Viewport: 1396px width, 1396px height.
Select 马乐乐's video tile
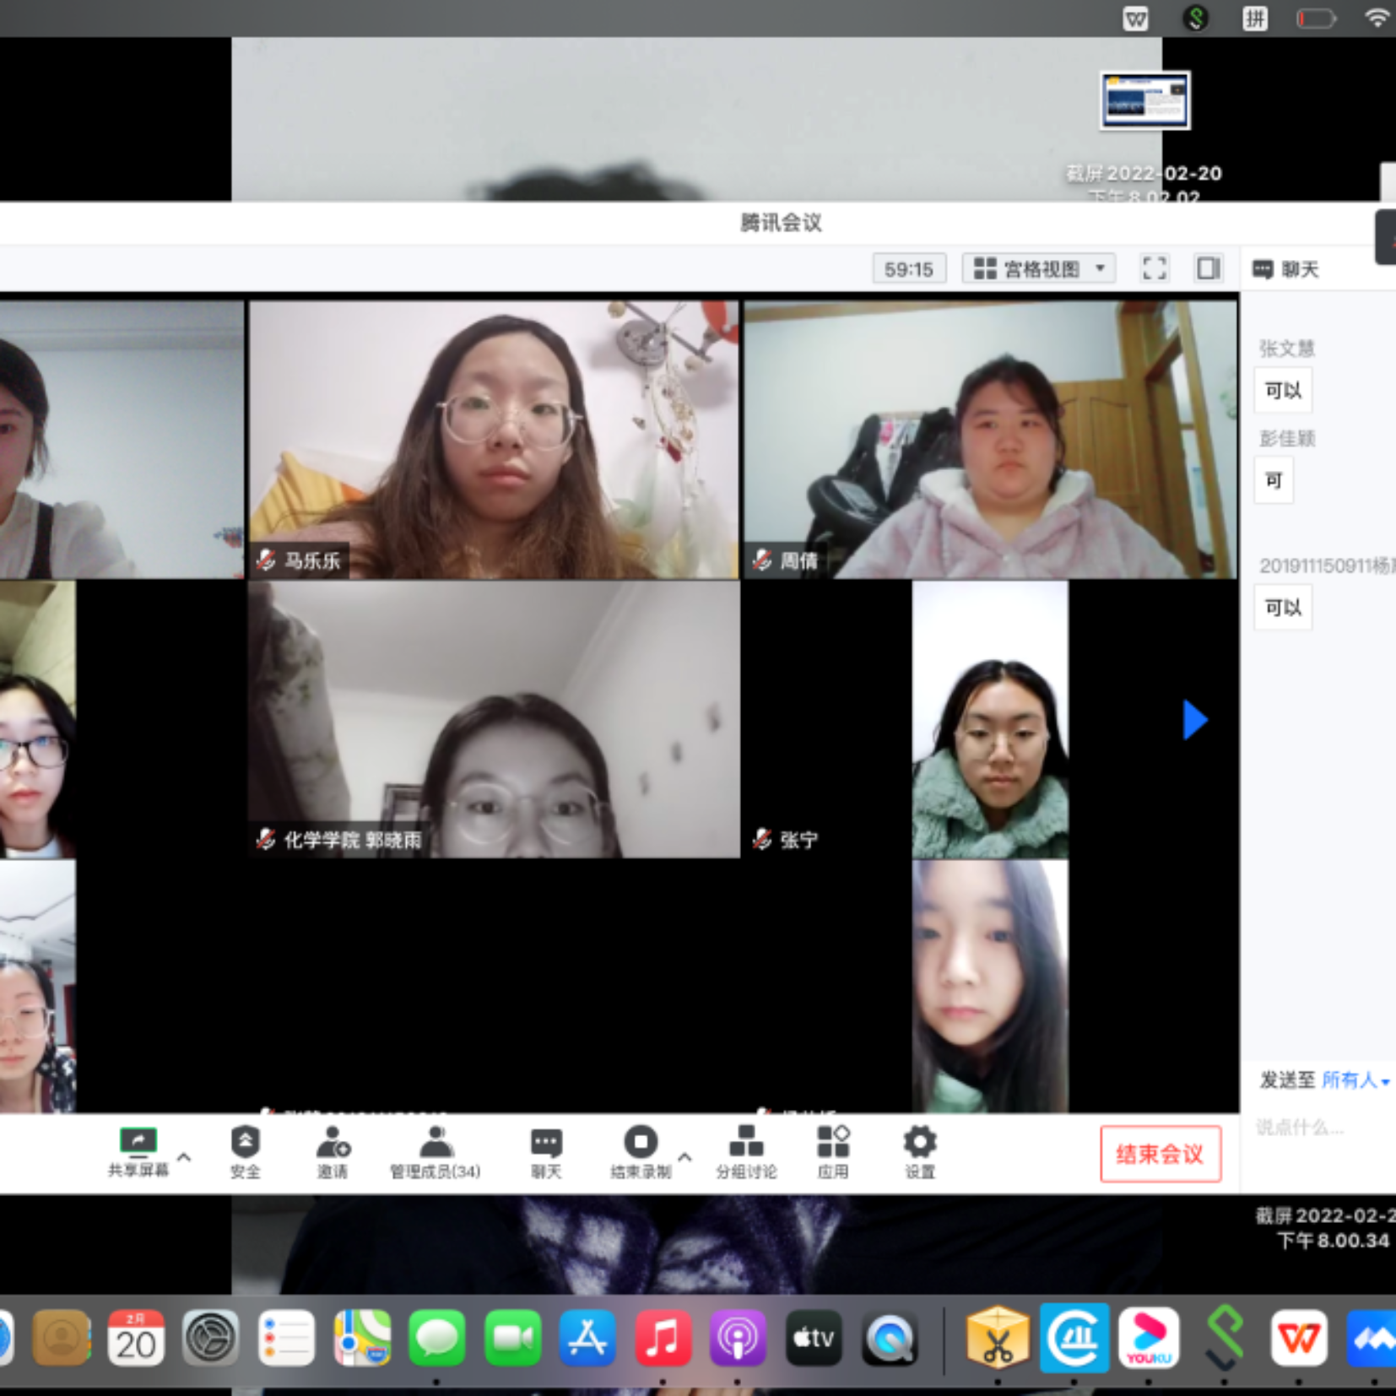(494, 439)
